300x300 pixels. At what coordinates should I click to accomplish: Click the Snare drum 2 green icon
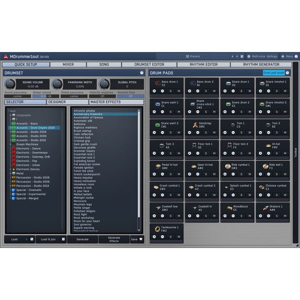227,104
